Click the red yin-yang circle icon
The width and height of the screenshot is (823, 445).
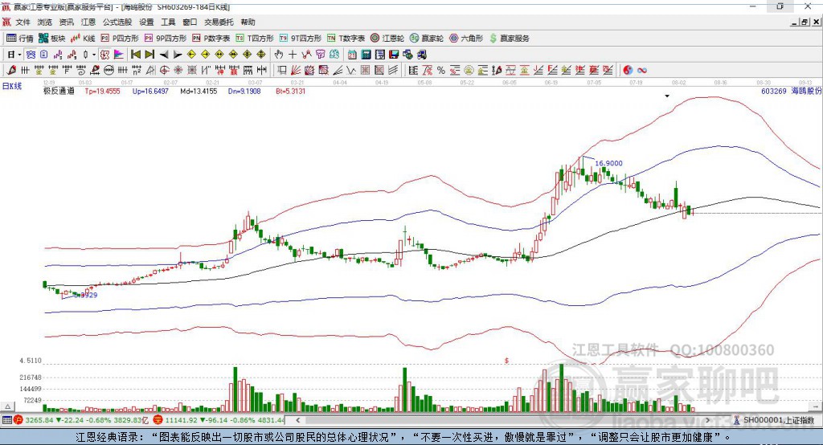point(628,70)
